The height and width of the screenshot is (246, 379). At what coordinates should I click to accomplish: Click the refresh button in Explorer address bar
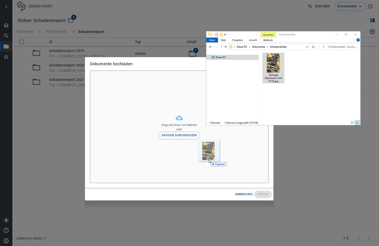(x=313, y=47)
